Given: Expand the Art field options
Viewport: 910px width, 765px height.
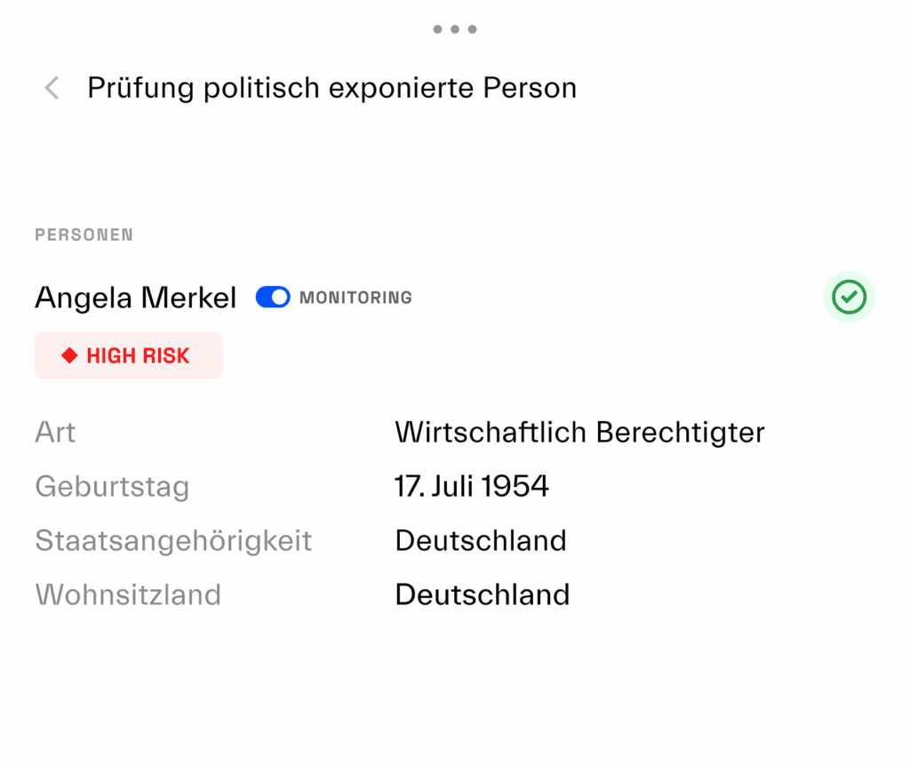Looking at the screenshot, I should pyautogui.click(x=55, y=433).
